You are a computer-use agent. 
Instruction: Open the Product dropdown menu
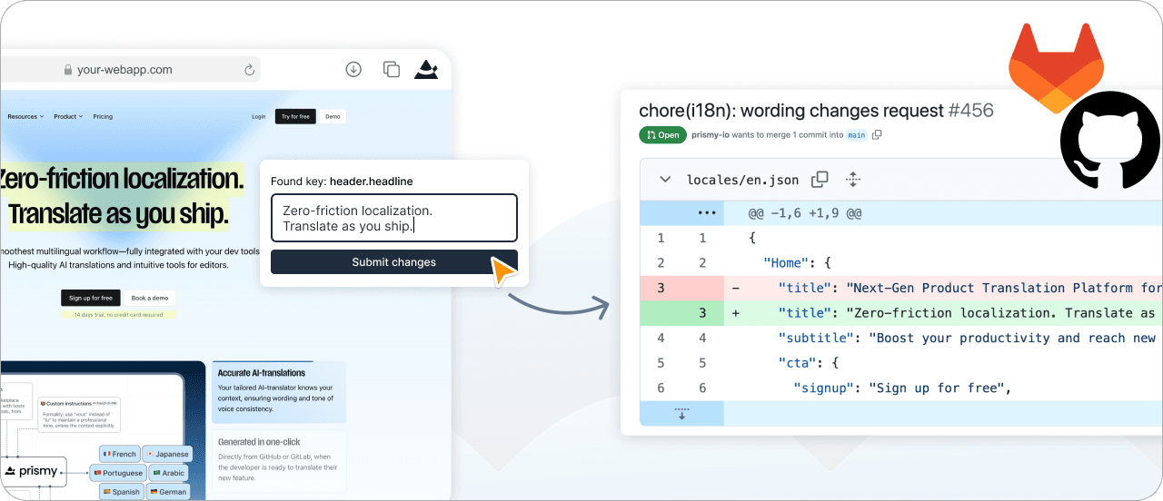point(68,117)
